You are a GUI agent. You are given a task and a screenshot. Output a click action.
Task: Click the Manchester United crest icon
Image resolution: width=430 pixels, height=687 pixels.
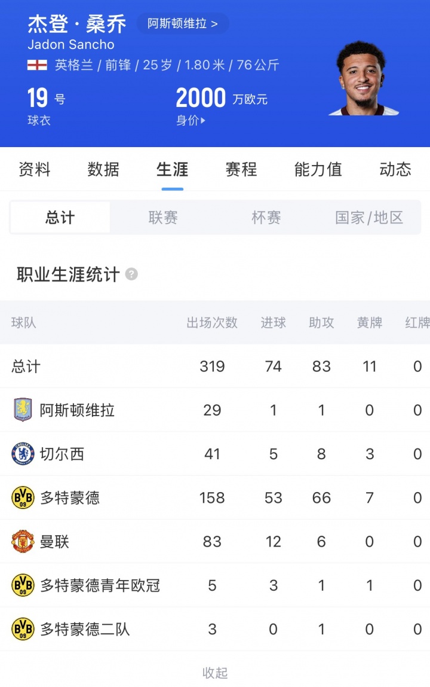click(x=23, y=542)
